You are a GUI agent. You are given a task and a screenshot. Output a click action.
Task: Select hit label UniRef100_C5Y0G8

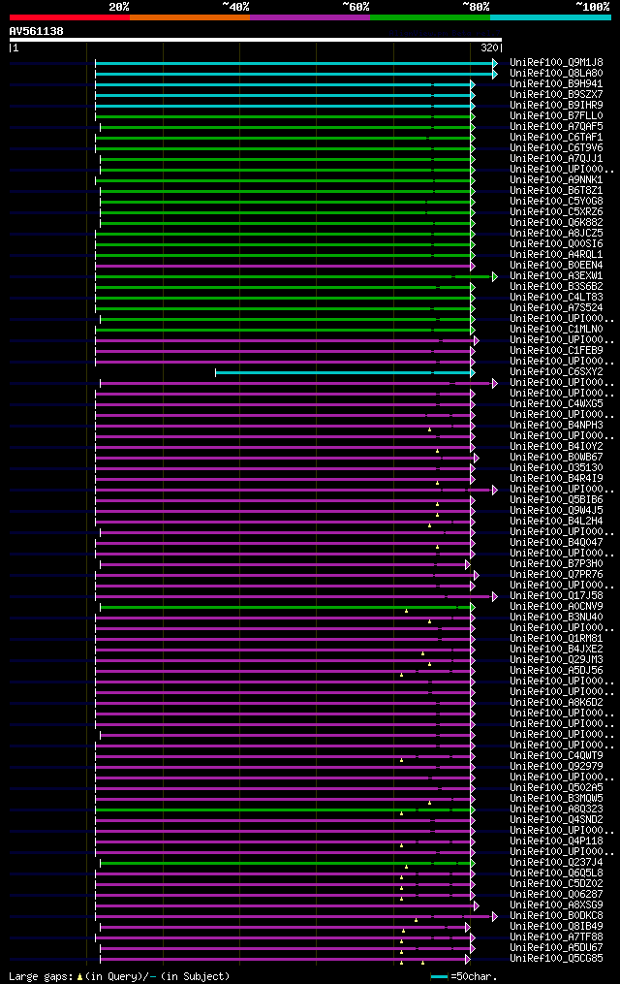pyautogui.click(x=556, y=202)
